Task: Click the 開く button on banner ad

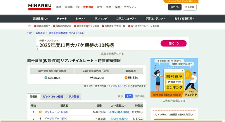Action: click(173, 43)
